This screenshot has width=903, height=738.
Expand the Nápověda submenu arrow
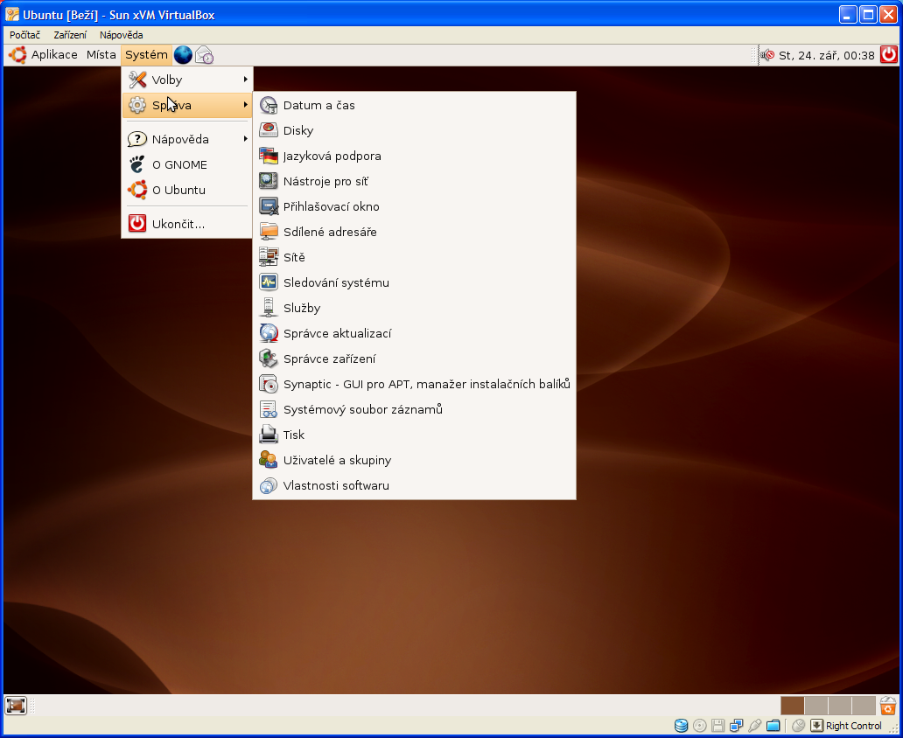pos(246,139)
